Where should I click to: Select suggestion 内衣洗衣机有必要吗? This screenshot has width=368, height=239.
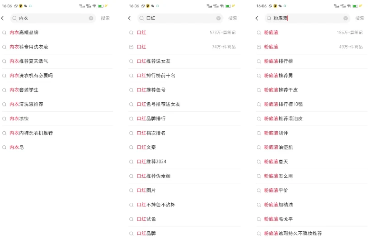(x=31, y=76)
